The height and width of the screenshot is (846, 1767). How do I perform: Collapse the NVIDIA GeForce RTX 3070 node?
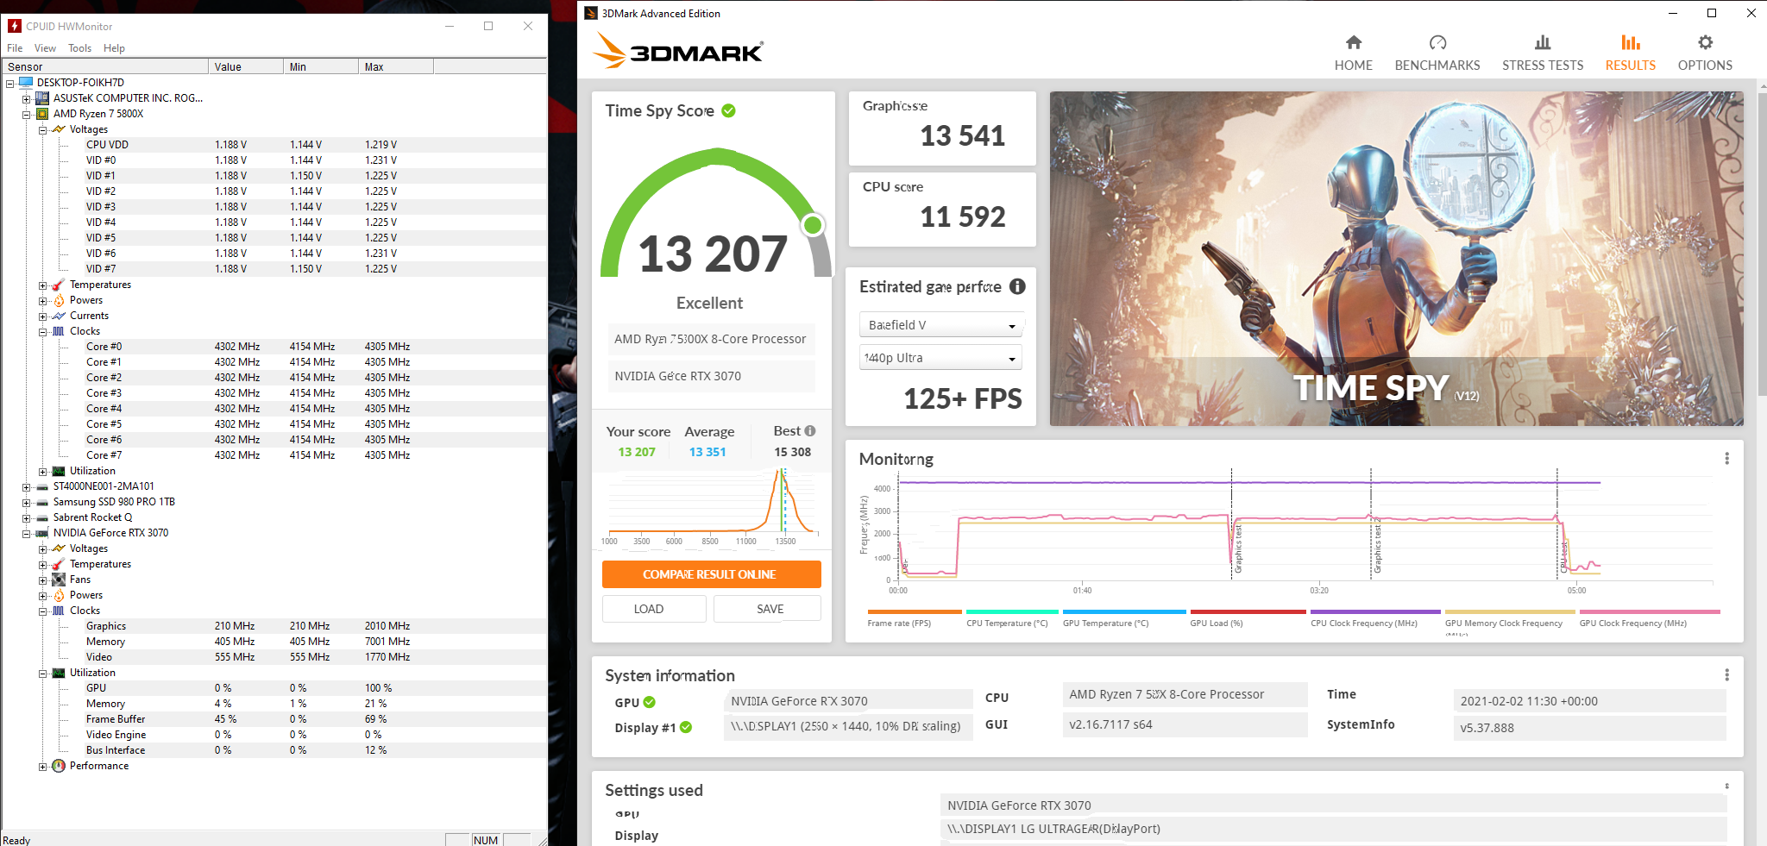pyautogui.click(x=26, y=534)
